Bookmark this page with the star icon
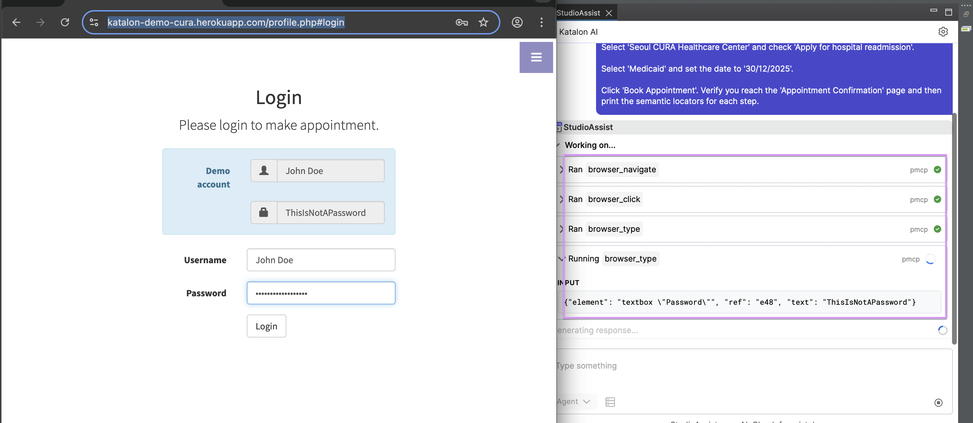Screen dimensions: 973x423 coord(483,23)
